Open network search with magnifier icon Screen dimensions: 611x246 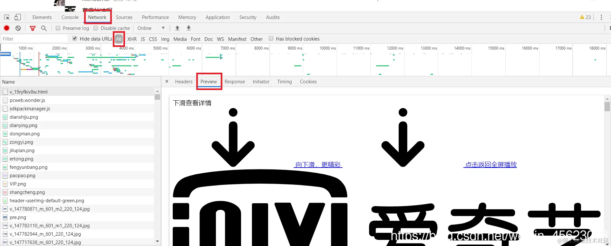44,28
